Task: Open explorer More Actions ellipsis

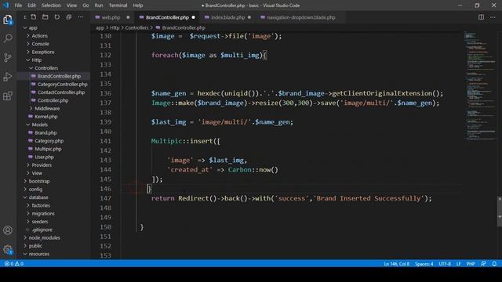Action: tap(80, 17)
